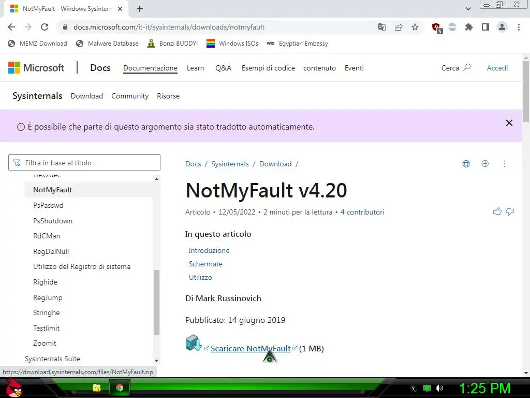Close the NotMyFault browser tab
The image size is (530, 398).
click(120, 9)
